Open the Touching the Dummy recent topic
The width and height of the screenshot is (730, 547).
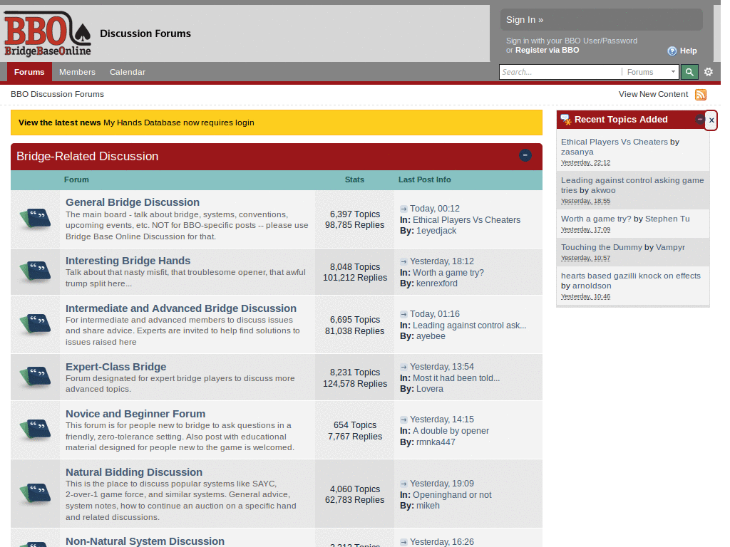click(x=601, y=247)
